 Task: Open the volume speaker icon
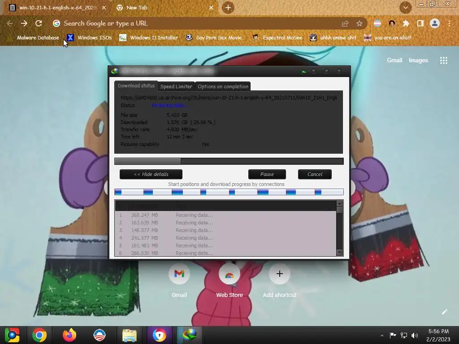point(415,335)
